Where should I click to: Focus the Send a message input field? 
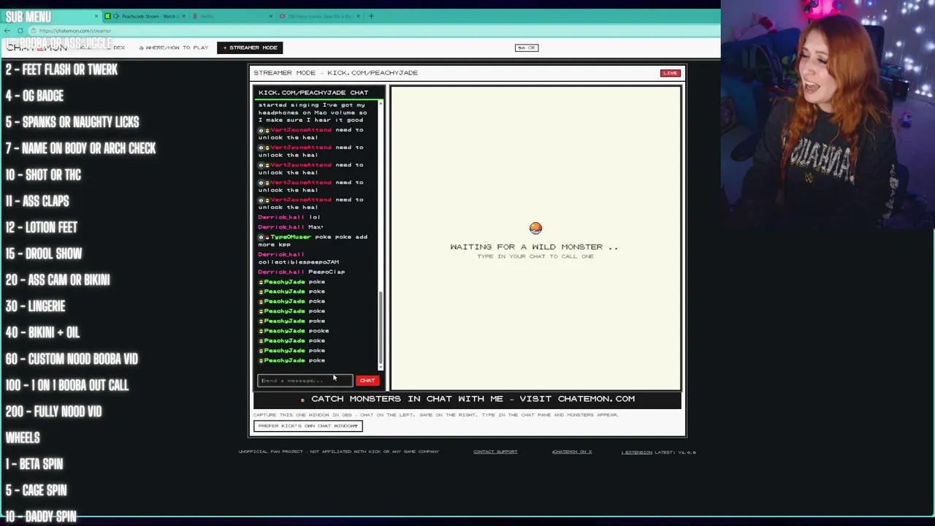pyautogui.click(x=305, y=380)
